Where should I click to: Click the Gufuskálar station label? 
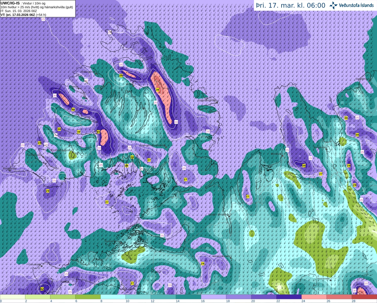coord(34,264)
